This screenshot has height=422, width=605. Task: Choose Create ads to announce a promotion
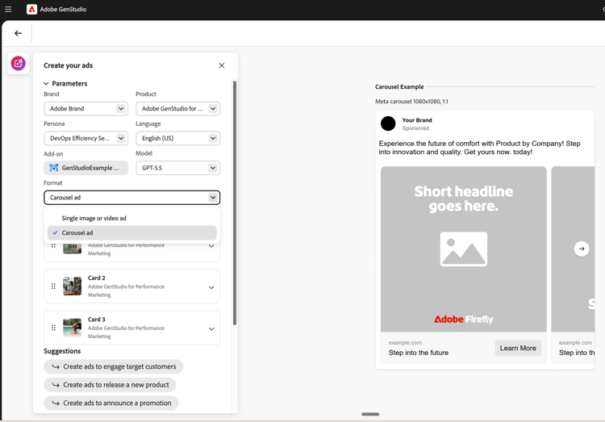[111, 403]
